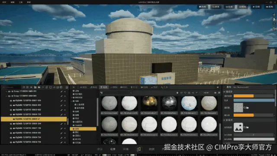The width and height of the screenshot is (277, 156).
Task: Click the trash icon in material library toolbar
Action: (177, 93)
